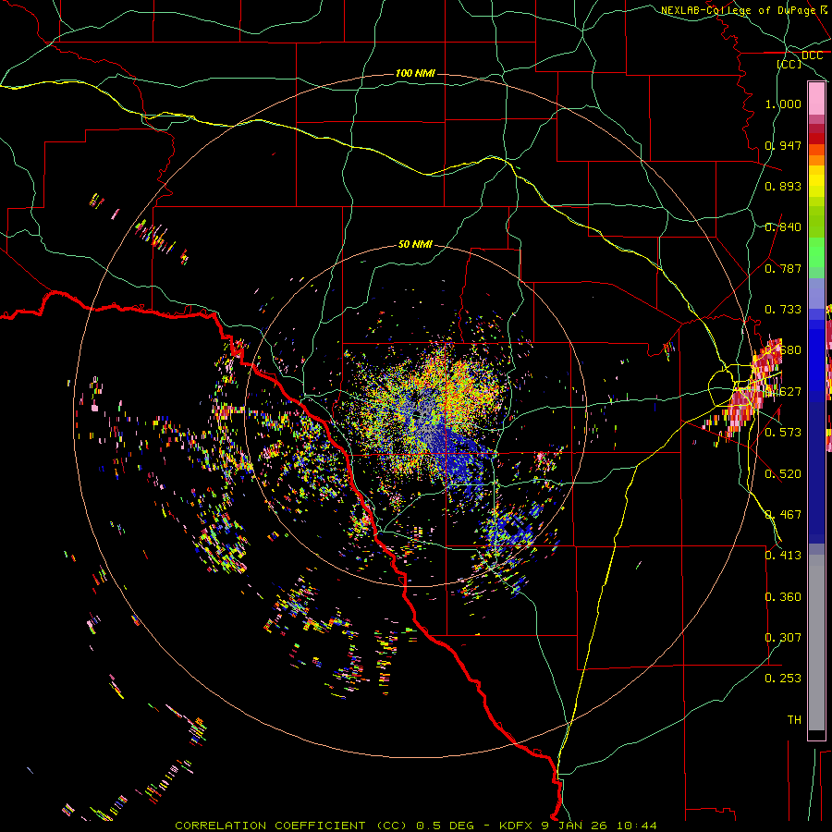Click the 100 NMI range ring label
832x832 pixels.
pos(415,73)
